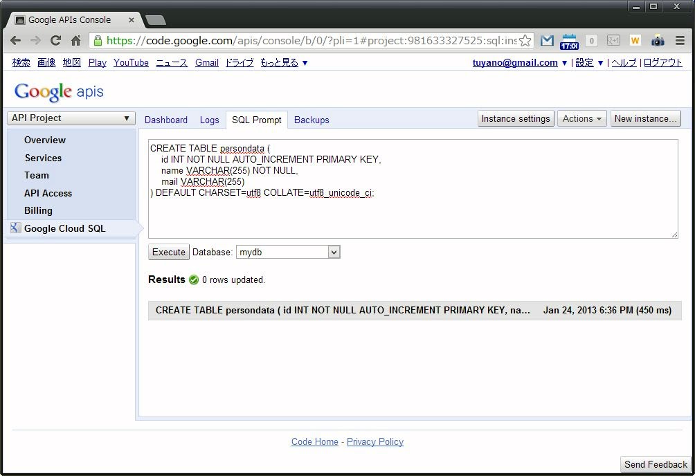The image size is (695, 476).
Task: Open the もっと見る menu
Action: [x=284, y=63]
